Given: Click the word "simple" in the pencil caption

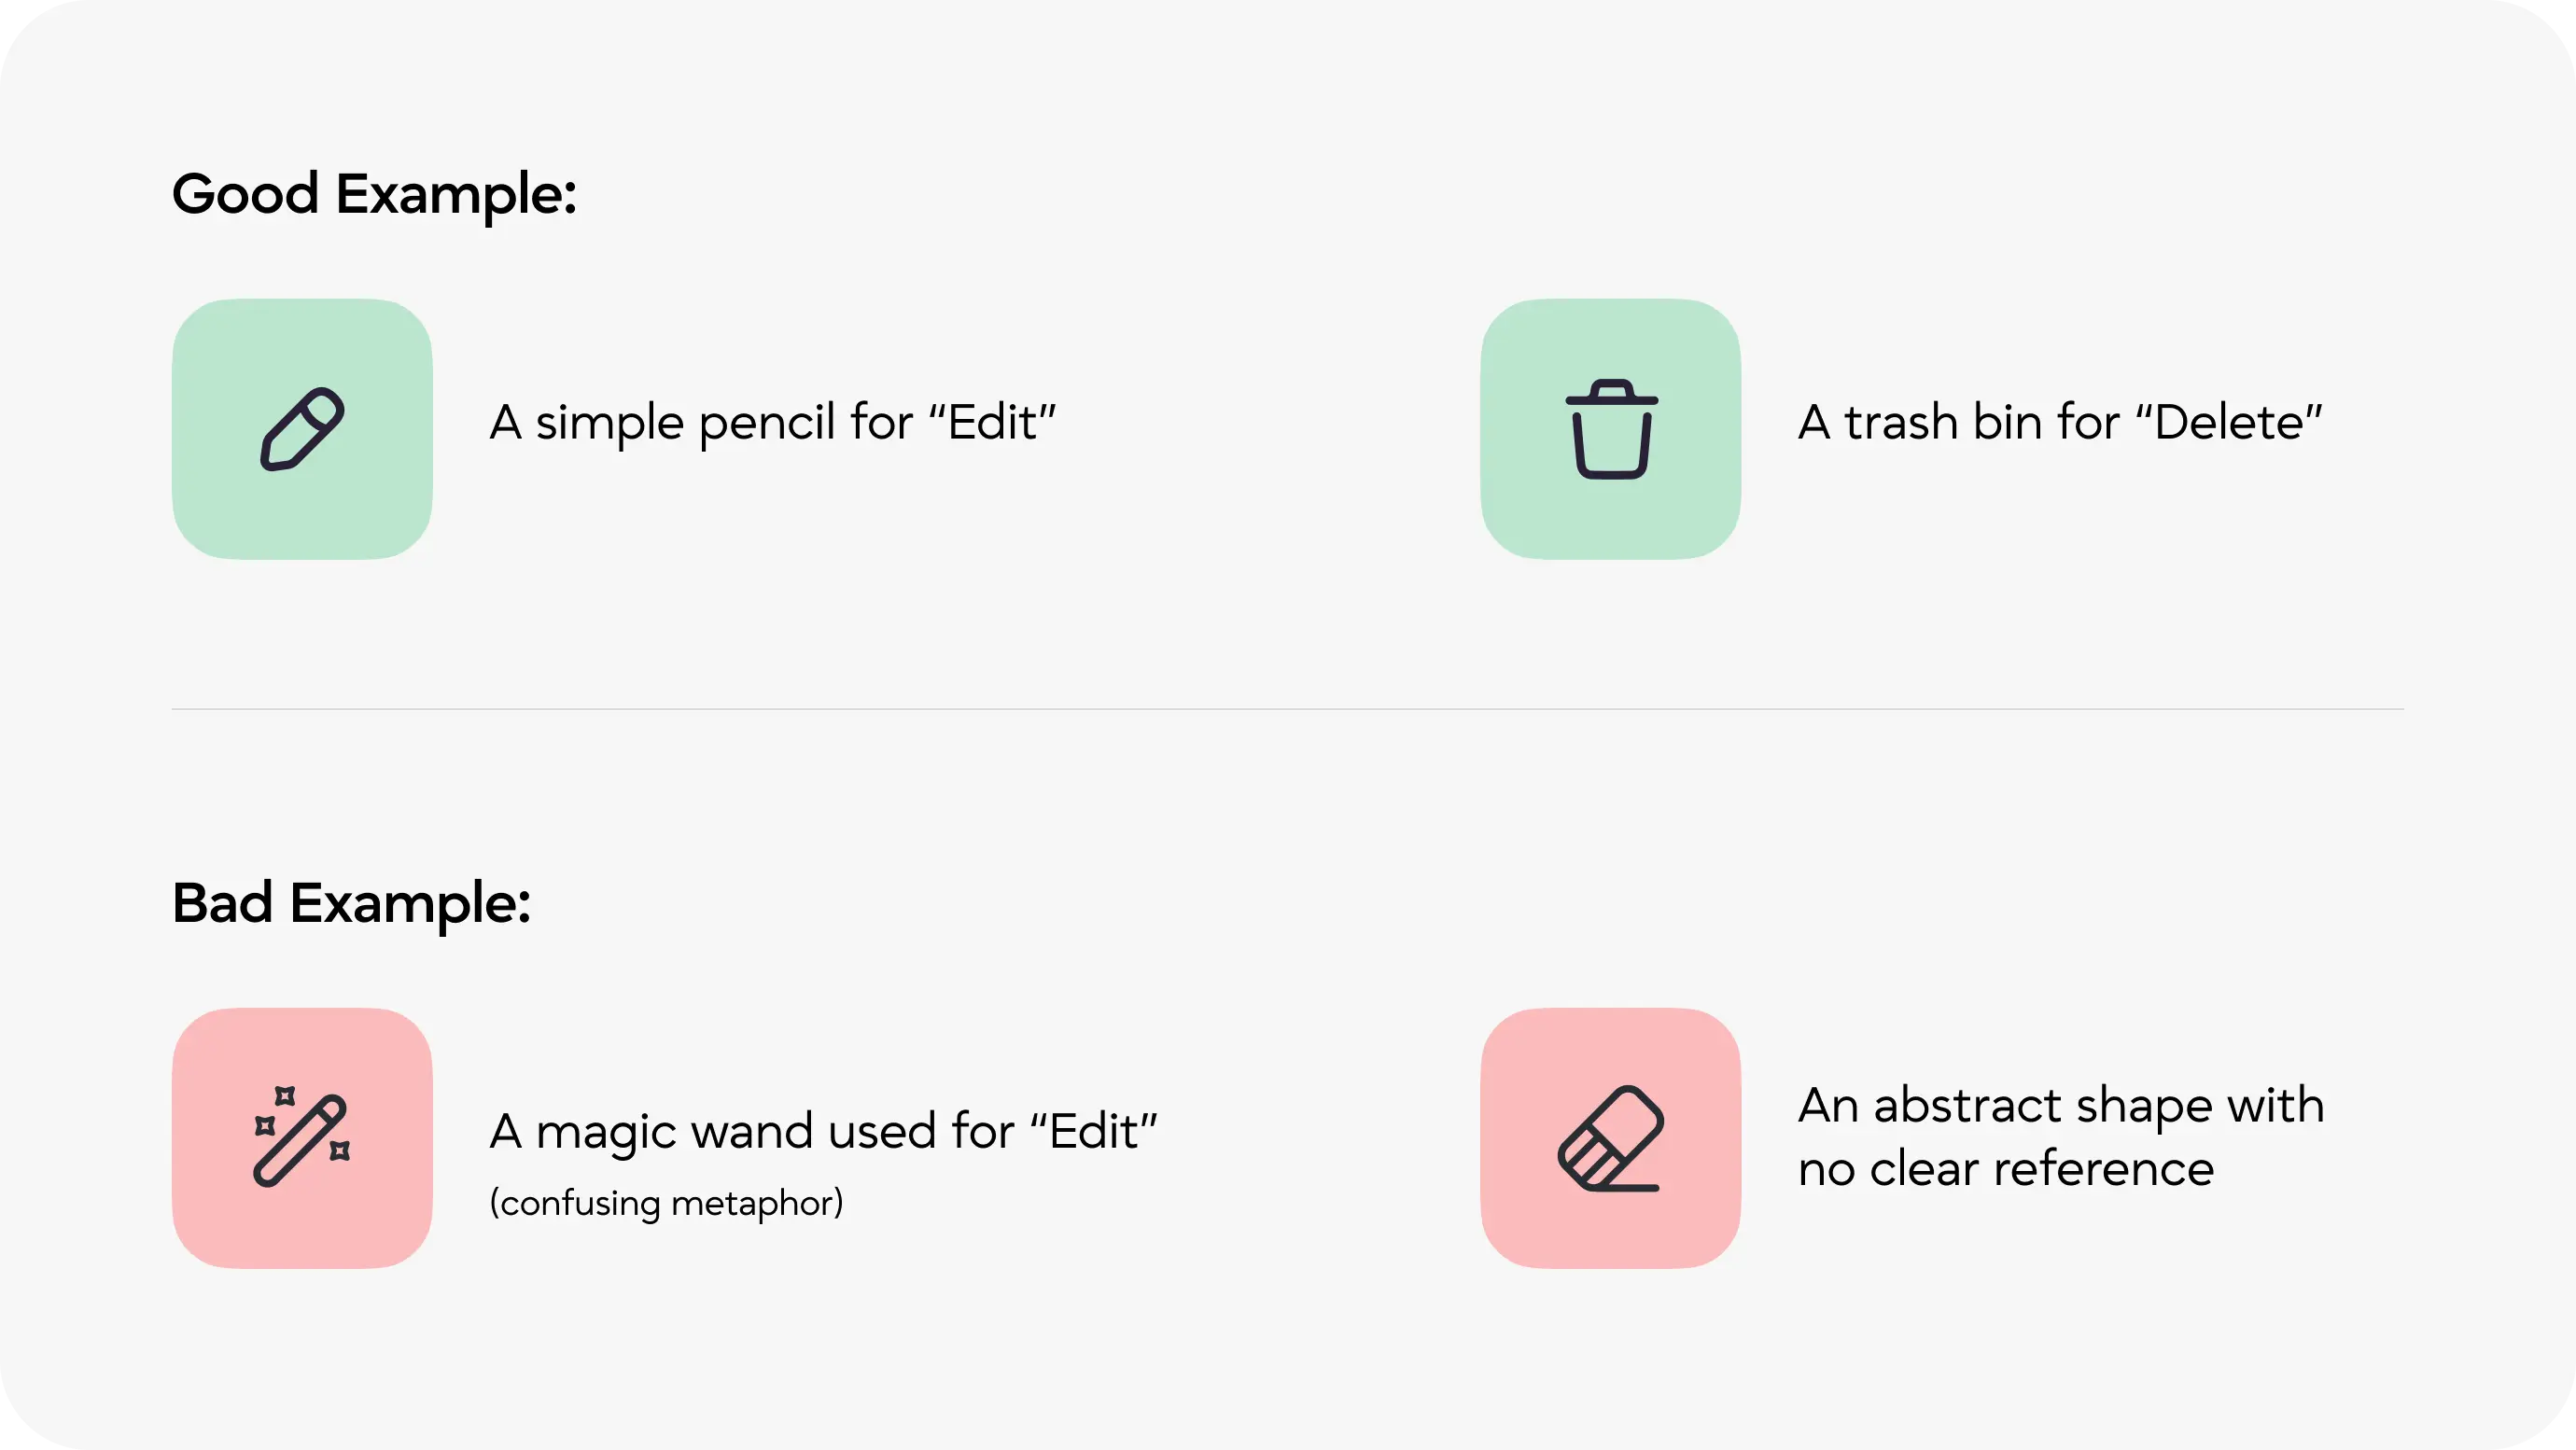Looking at the screenshot, I should point(609,423).
